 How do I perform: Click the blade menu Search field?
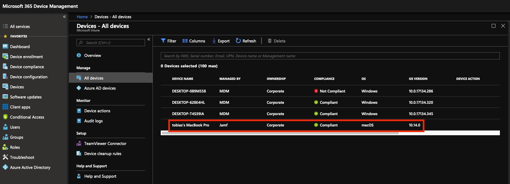111,43
